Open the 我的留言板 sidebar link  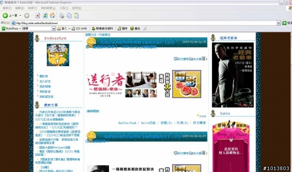click(47, 97)
